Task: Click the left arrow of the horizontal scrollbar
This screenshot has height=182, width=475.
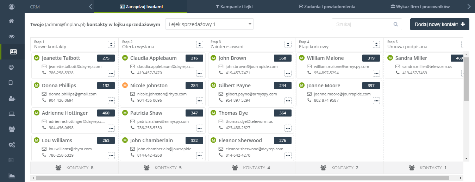Action: [33, 178]
